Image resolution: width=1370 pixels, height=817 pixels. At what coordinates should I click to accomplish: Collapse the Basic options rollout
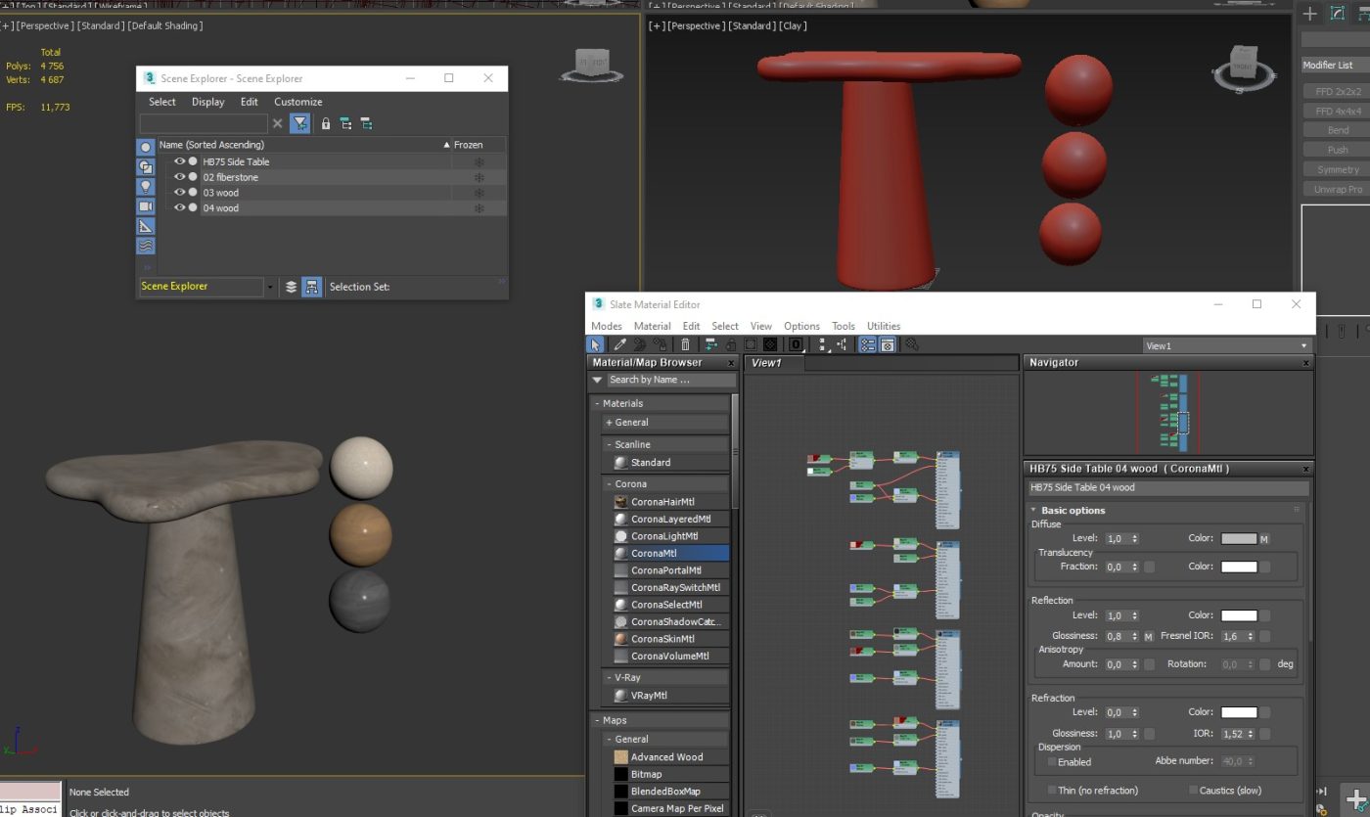(x=1033, y=510)
